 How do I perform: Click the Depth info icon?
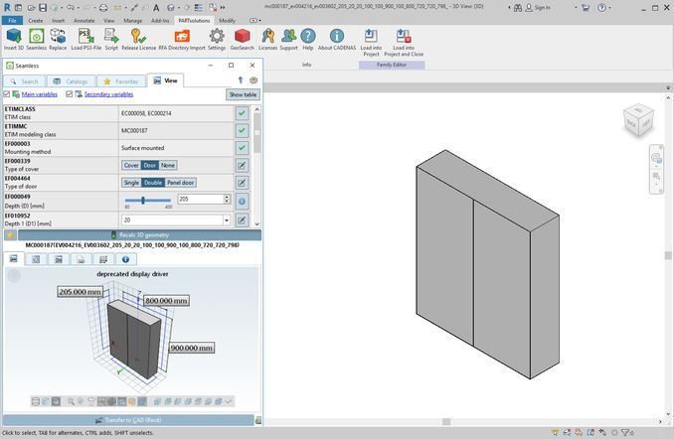point(241,200)
